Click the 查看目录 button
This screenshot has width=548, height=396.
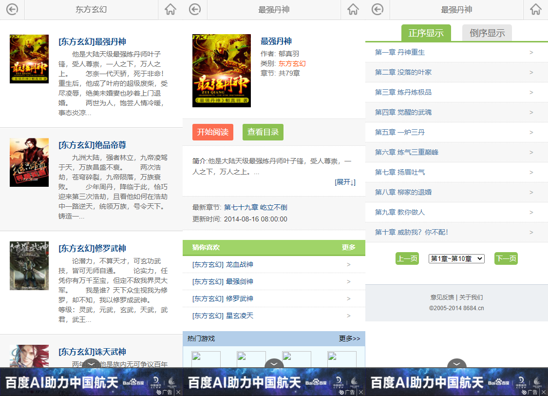point(263,132)
